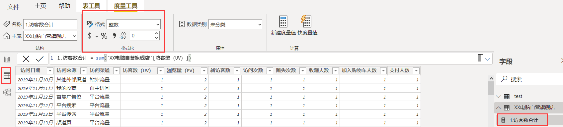Switch to model relationship view icon
Viewport: 563px width, 127px height.
[x=7, y=92]
